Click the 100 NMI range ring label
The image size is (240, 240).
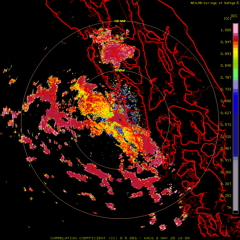tap(120, 21)
